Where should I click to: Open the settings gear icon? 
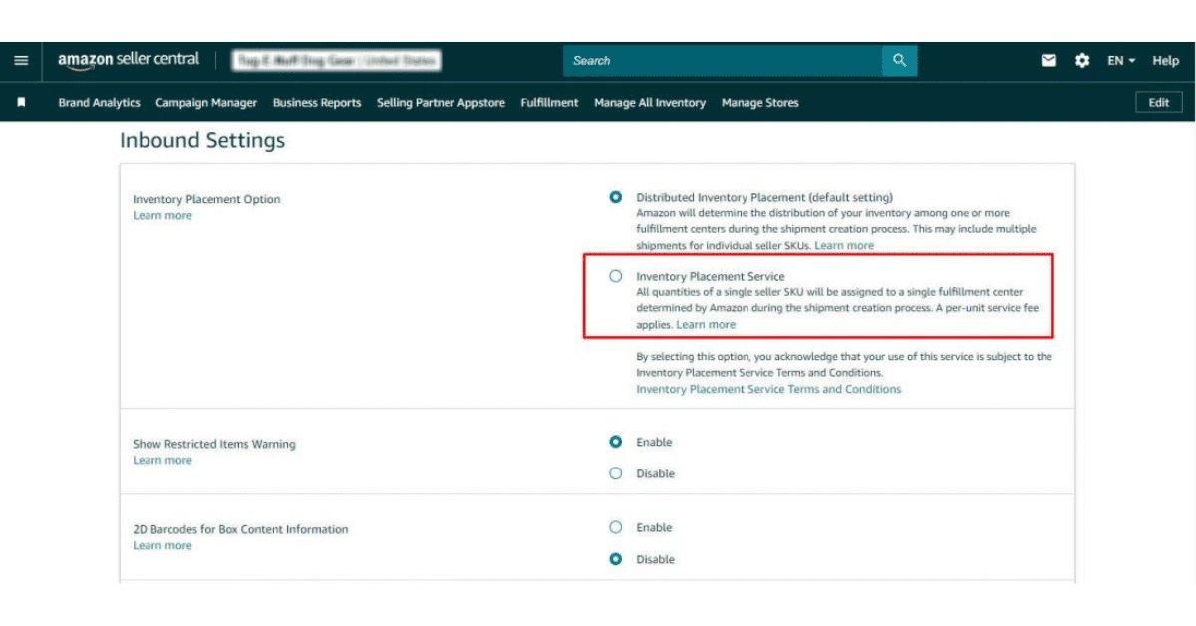1081,61
